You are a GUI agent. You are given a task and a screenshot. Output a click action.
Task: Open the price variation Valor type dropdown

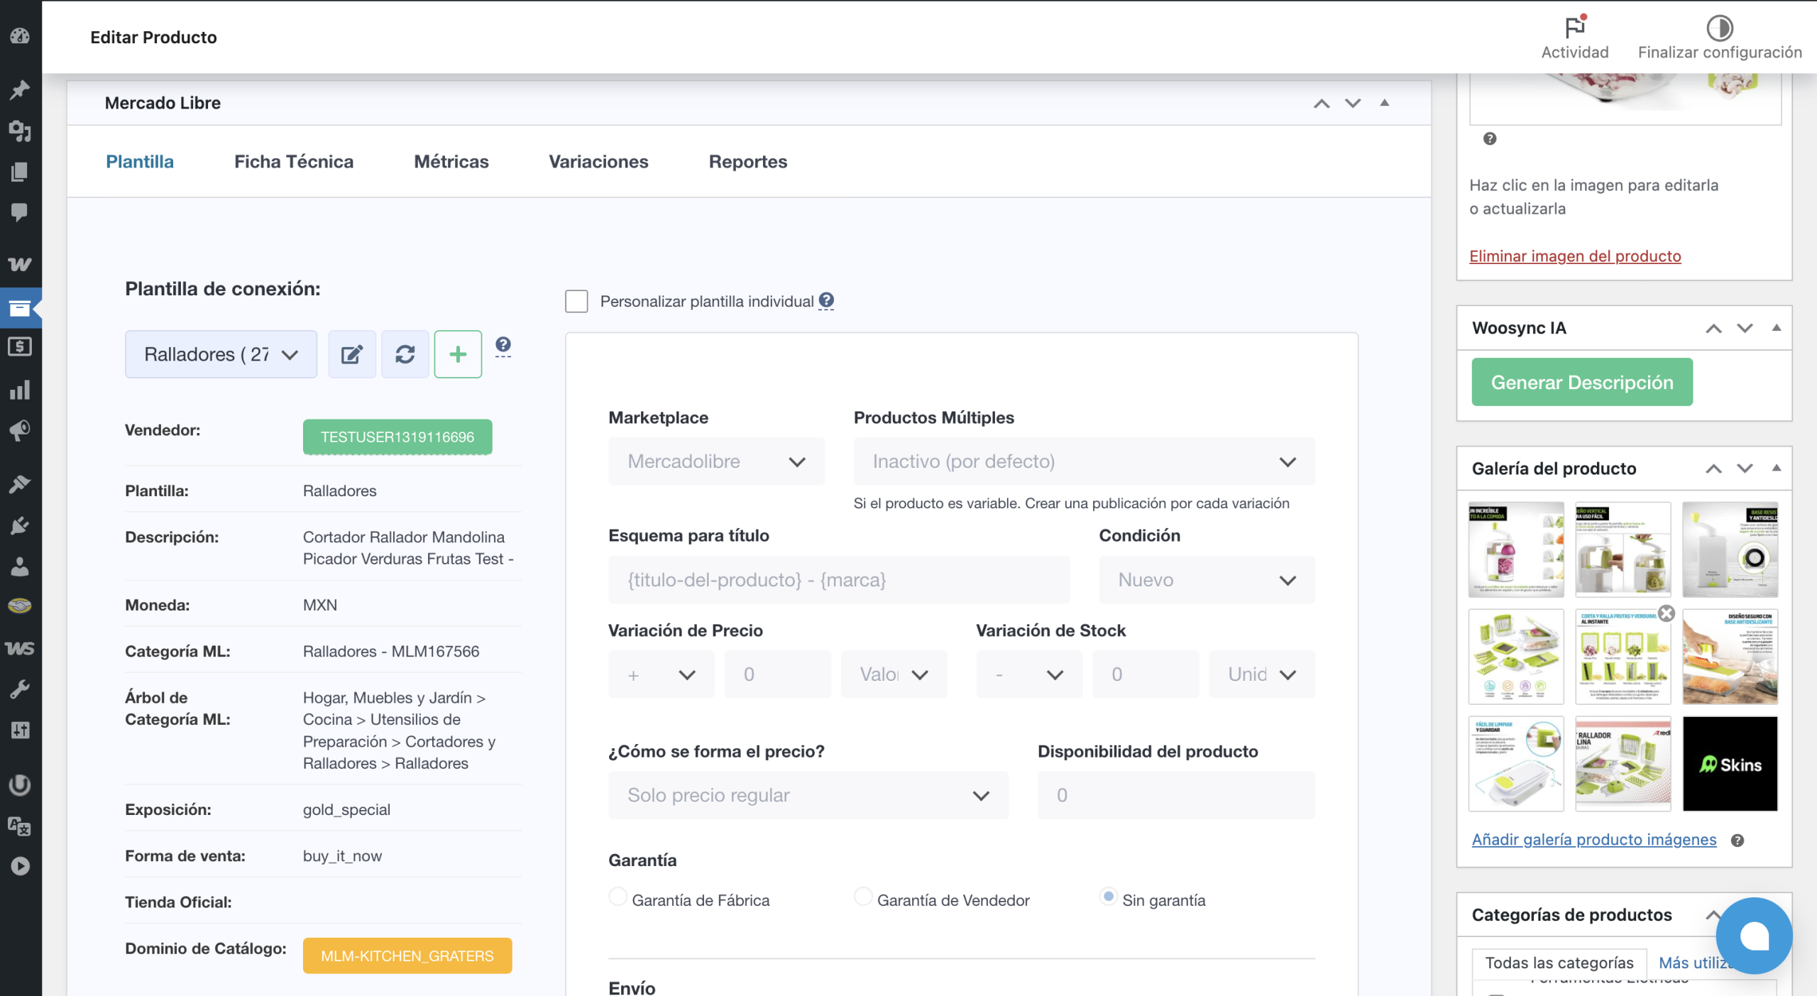[894, 674]
